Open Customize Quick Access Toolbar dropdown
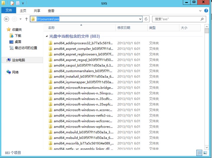The width and height of the screenshot is (212, 158). point(23,3)
